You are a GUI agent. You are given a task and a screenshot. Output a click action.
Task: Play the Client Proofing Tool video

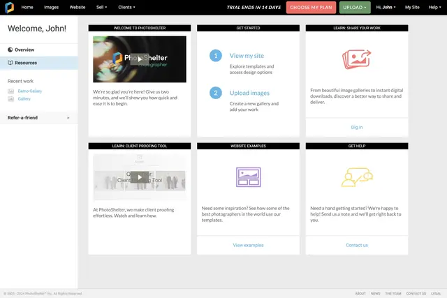[140, 177]
